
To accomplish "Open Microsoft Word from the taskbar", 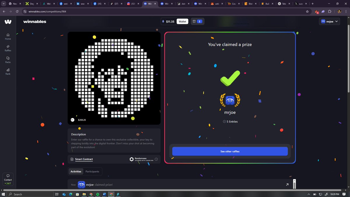I will pyautogui.click(x=104, y=194).
